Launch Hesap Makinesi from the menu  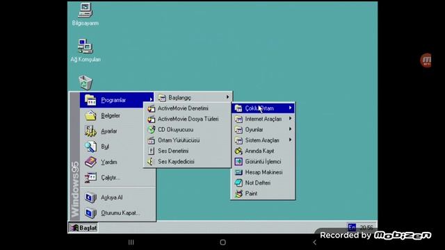coord(263,172)
